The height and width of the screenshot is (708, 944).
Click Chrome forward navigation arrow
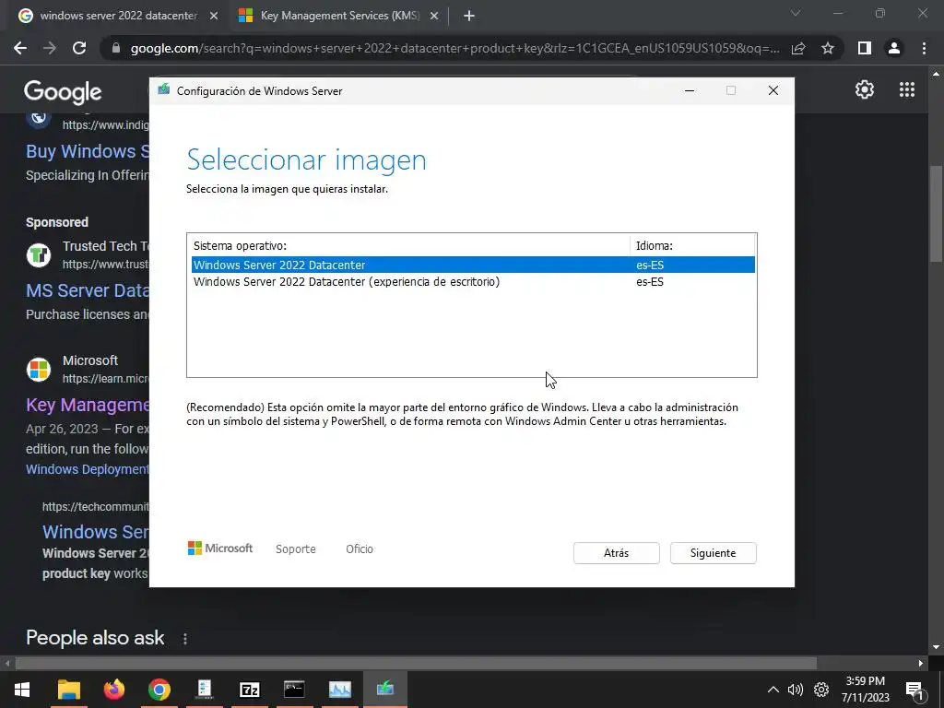tap(50, 48)
